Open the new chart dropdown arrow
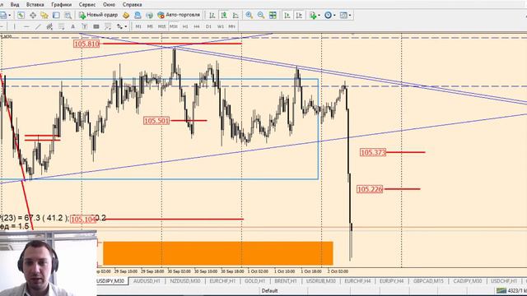Viewport: 527px width, 296px height. pyautogui.click(x=9, y=15)
